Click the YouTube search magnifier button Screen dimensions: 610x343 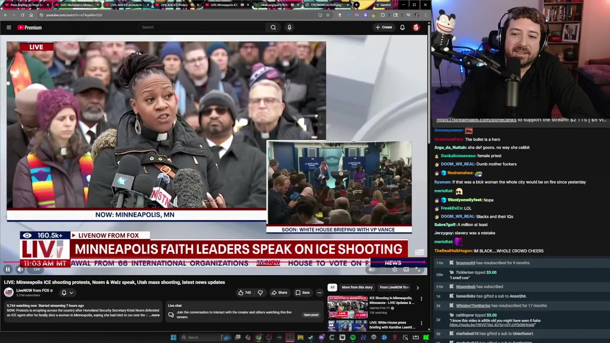point(273,27)
